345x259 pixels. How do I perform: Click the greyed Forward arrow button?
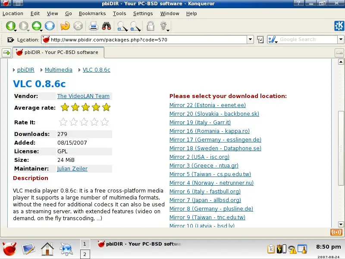coord(24,26)
